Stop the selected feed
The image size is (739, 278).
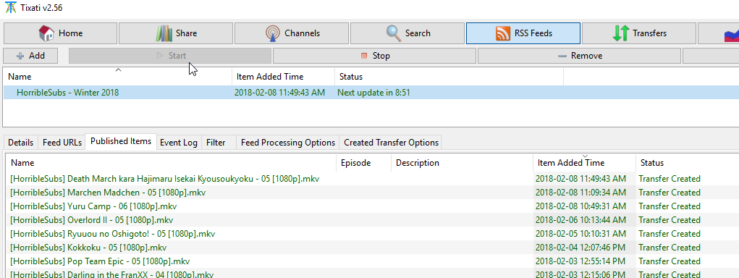tap(375, 56)
